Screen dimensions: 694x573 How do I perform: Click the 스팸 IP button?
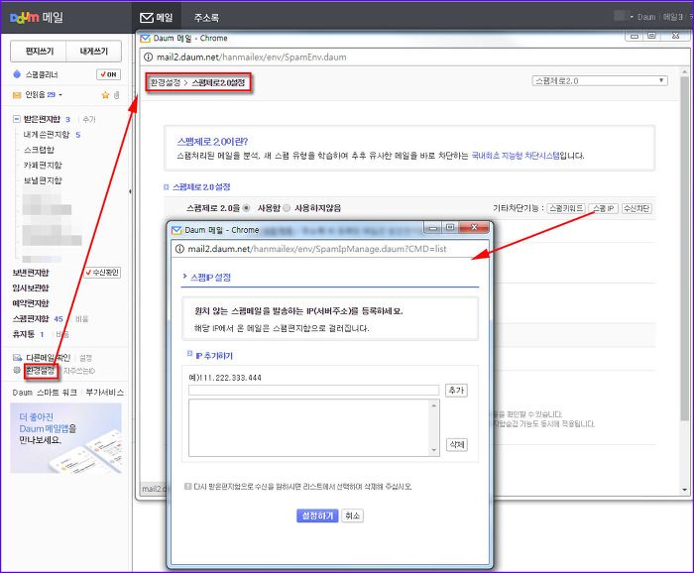(x=604, y=208)
